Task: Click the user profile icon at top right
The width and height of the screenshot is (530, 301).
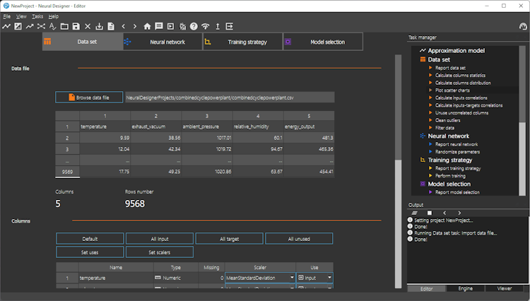Action: coord(523,26)
